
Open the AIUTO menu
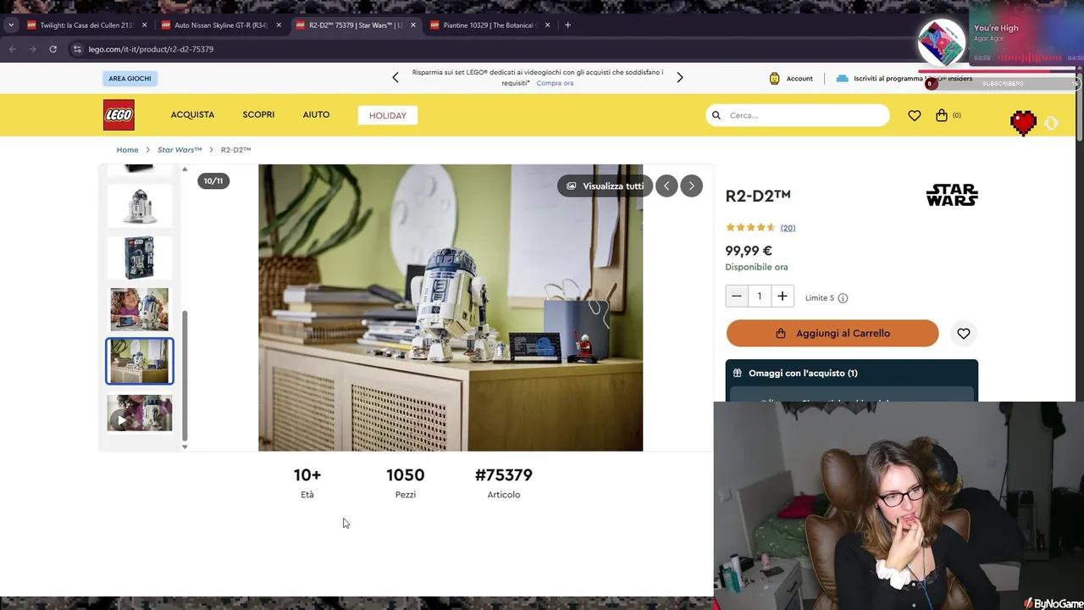tap(316, 114)
